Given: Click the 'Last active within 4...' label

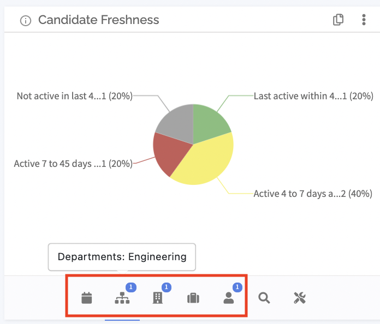Looking at the screenshot, I should click(313, 96).
